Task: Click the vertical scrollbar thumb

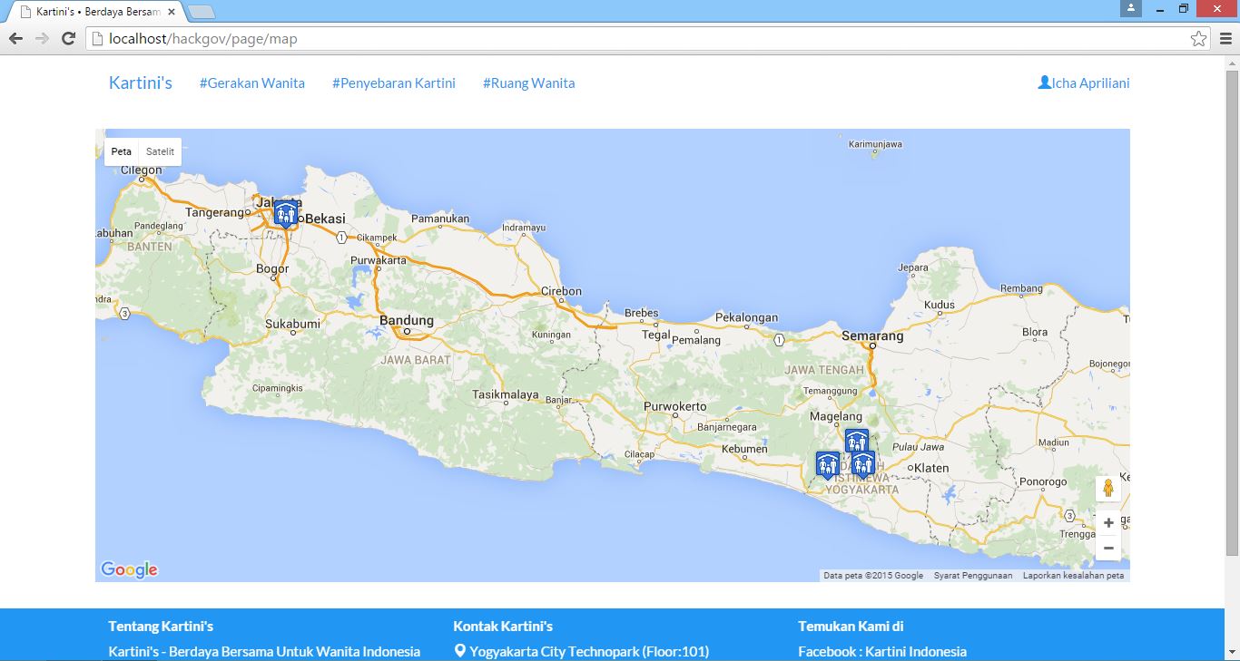Action: tap(1232, 312)
